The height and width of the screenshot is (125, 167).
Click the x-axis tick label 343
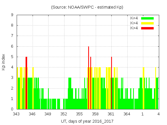pyautogui.click(x=17, y=114)
